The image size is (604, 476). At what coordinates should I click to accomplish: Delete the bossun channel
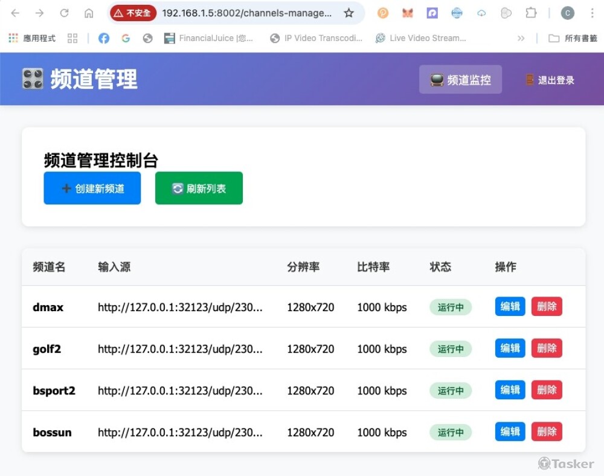coord(547,431)
